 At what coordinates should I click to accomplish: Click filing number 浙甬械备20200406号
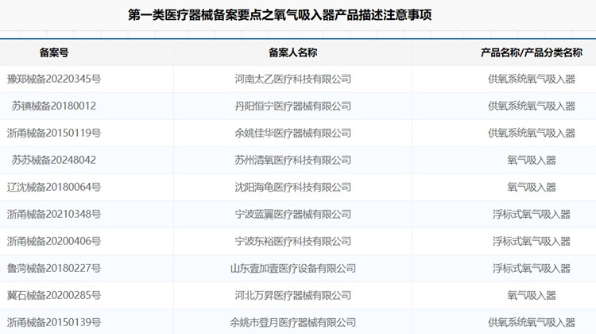(54, 242)
